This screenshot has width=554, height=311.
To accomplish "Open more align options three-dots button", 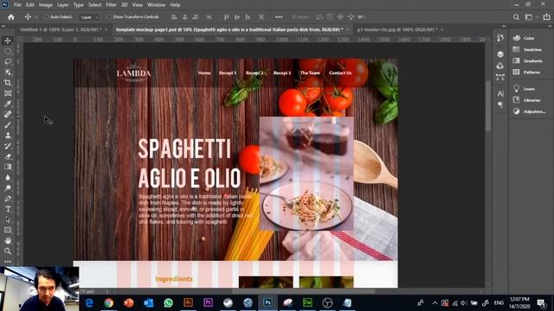I will tap(279, 17).
